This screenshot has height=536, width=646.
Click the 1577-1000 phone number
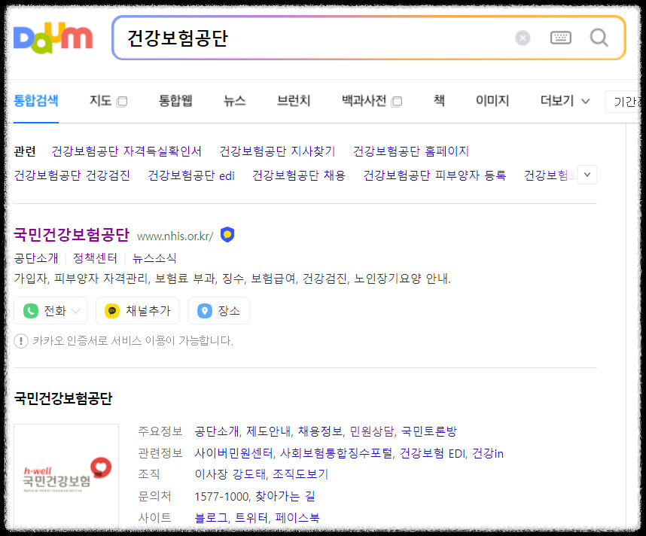pos(221,496)
